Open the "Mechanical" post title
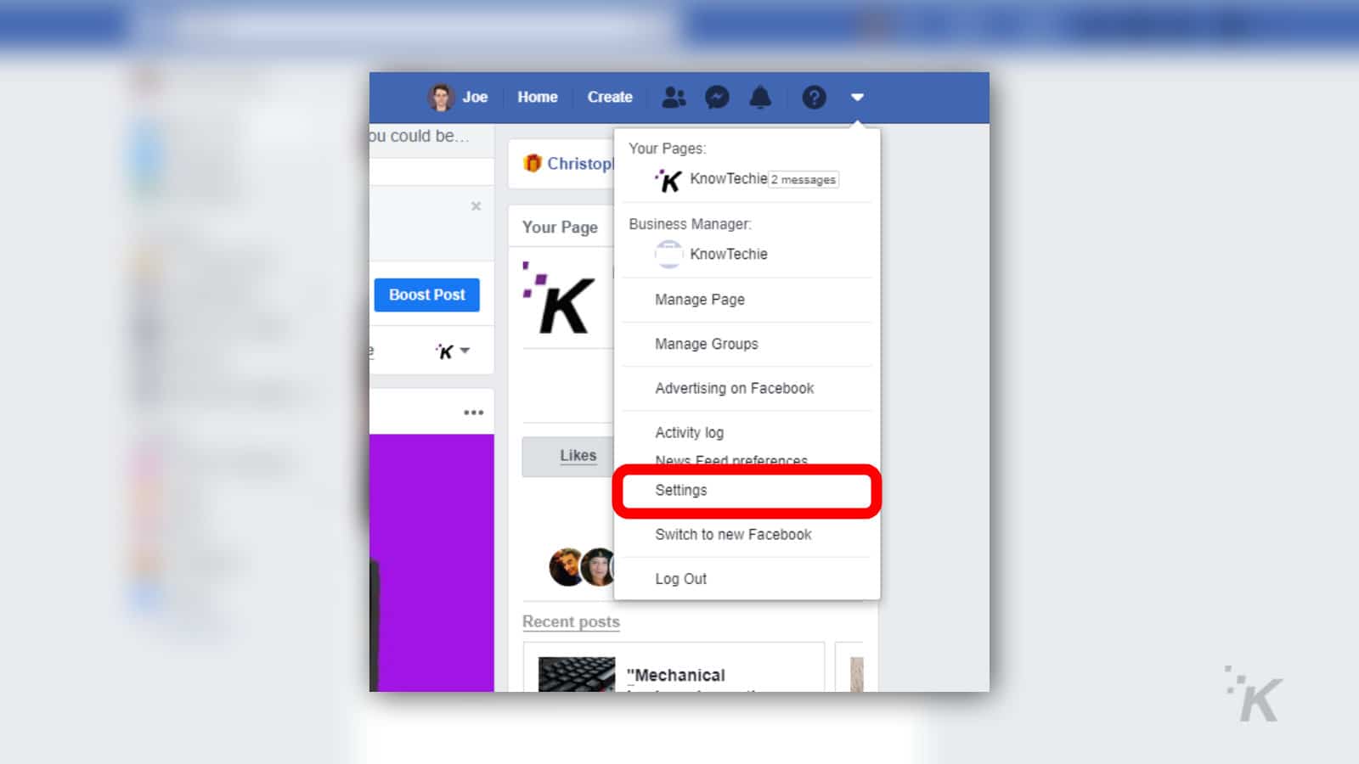Screen dimensions: 1359x764 (676, 675)
